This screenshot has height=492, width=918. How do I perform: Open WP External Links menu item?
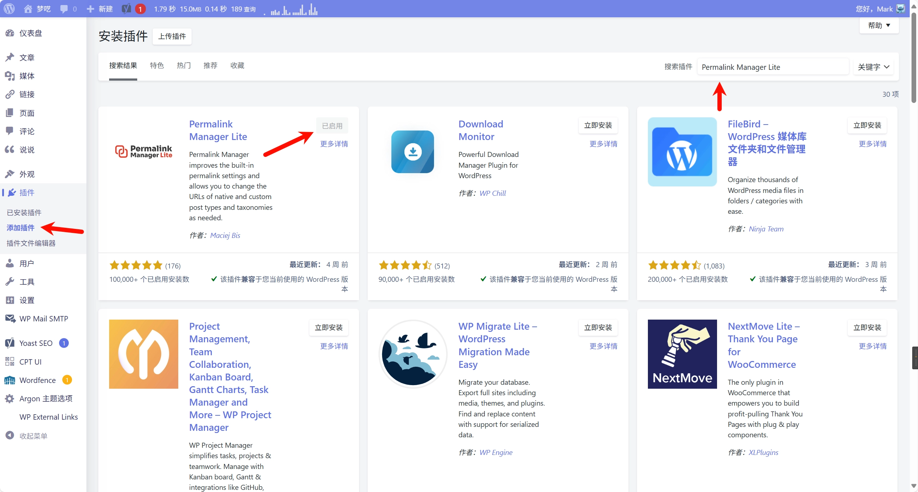click(x=49, y=417)
